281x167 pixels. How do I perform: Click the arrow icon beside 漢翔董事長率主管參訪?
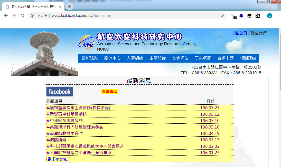48,108
